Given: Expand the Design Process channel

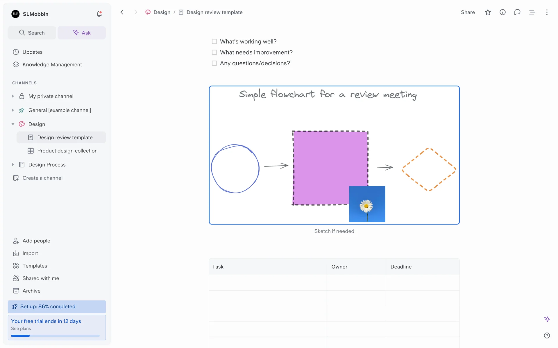Looking at the screenshot, I should point(13,165).
